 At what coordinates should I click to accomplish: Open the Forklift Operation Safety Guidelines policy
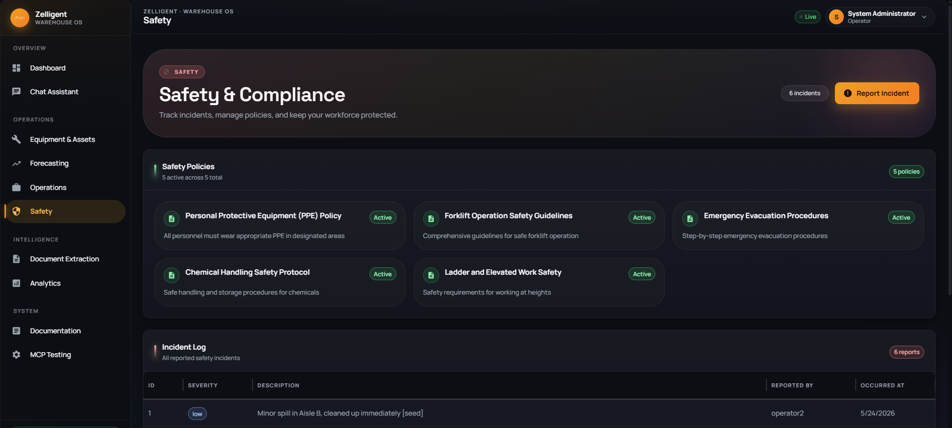pos(539,226)
